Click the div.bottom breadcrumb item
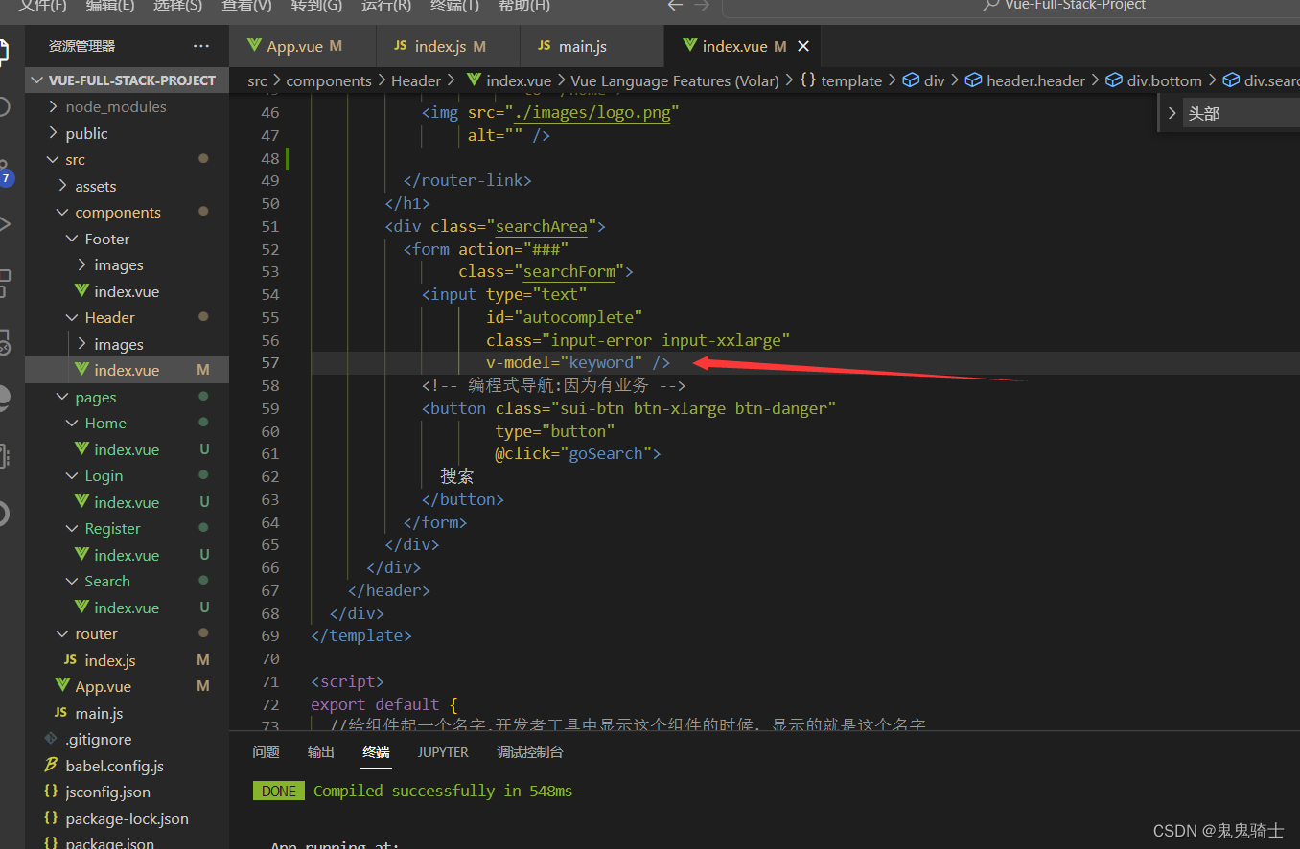Image resolution: width=1300 pixels, height=849 pixels. pyautogui.click(x=1163, y=80)
